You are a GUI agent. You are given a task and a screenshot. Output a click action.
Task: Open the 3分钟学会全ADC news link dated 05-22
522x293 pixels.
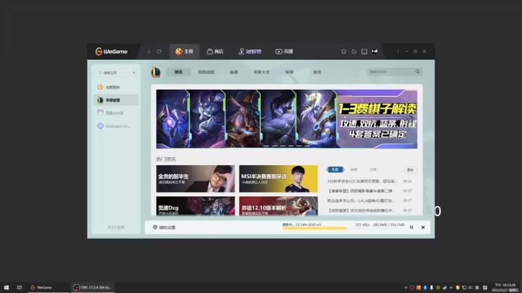coord(362,182)
